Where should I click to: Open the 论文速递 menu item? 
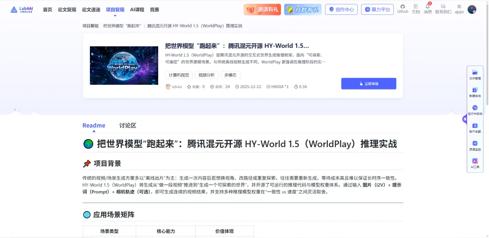(91, 10)
